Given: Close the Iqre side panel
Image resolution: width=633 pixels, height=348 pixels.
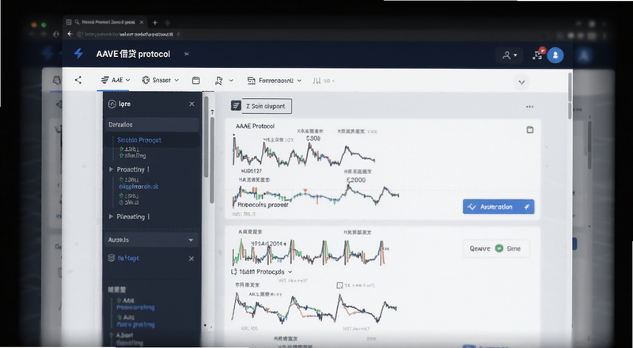Looking at the screenshot, I should click(x=191, y=104).
